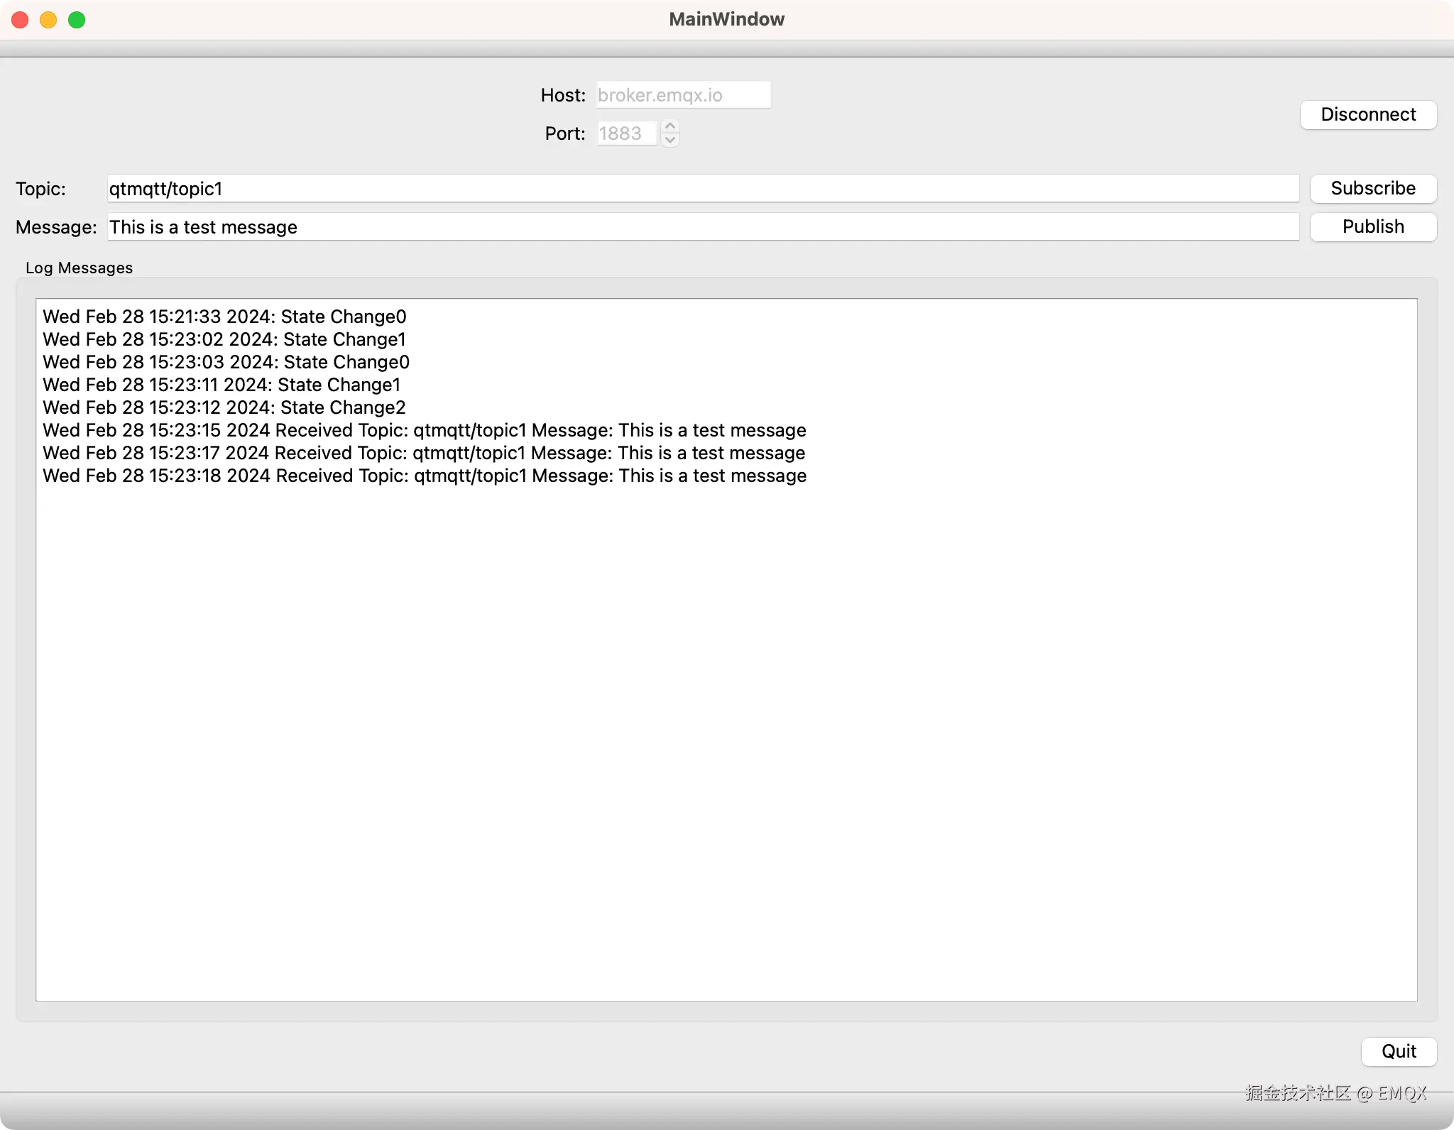The width and height of the screenshot is (1454, 1130).
Task: Maximize window with green traffic light
Action: point(77,19)
